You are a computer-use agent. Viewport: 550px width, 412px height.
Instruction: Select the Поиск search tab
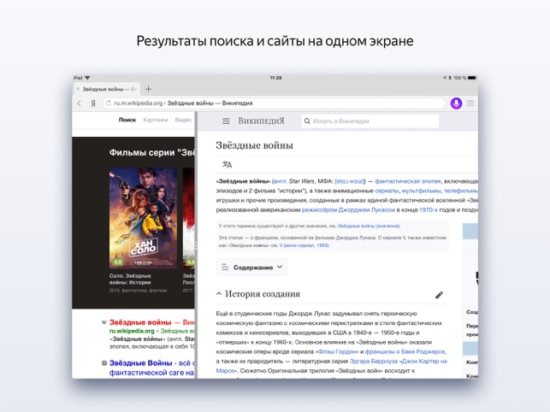127,120
